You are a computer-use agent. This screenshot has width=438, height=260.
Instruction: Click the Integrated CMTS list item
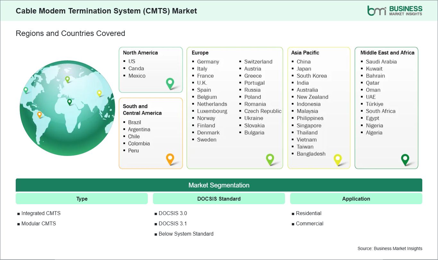(41, 213)
